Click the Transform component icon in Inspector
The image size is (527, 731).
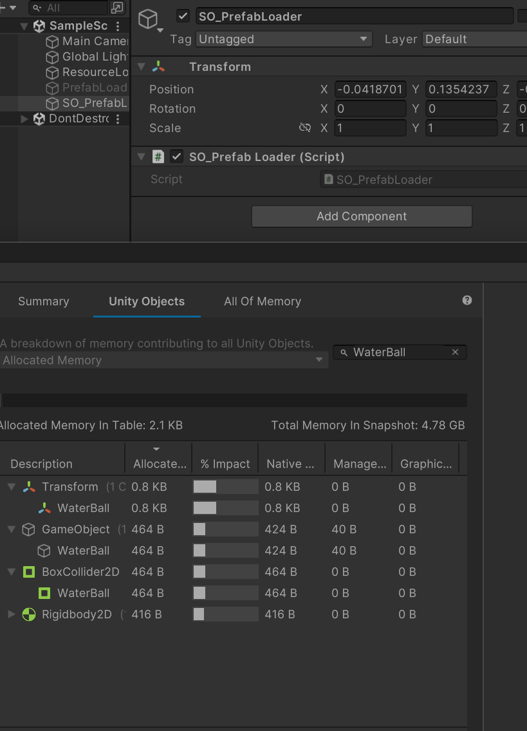point(158,67)
